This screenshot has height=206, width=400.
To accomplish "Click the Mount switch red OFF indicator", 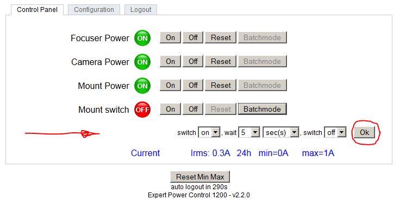I will coord(142,110).
